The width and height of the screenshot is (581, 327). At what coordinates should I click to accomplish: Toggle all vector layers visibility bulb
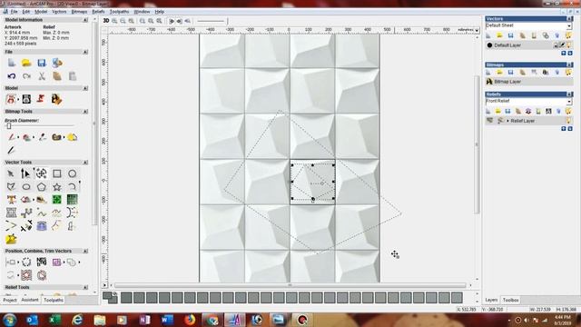click(x=569, y=35)
